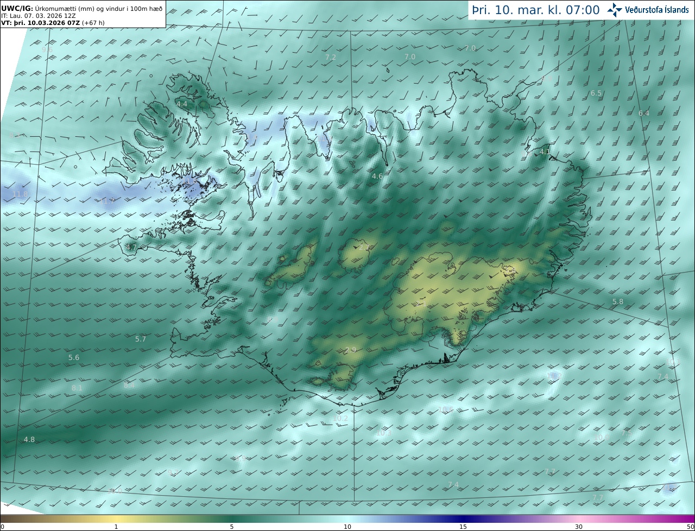
Task: Click the 2.9 value over south Iceland
Action: tap(350, 350)
